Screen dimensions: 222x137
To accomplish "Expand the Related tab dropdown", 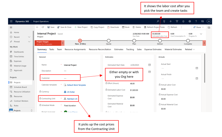I will [190, 50].
